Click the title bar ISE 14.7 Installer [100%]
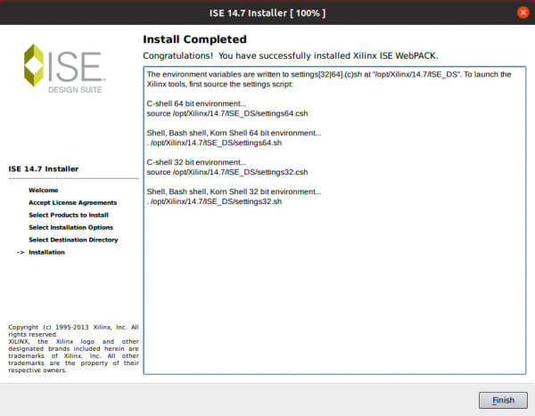This screenshot has height=416, width=535. [267, 13]
